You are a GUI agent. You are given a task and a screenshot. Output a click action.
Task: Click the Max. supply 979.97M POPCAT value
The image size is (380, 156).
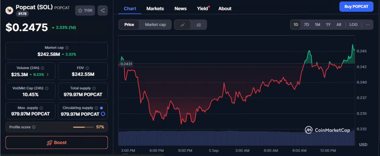coord(30,114)
